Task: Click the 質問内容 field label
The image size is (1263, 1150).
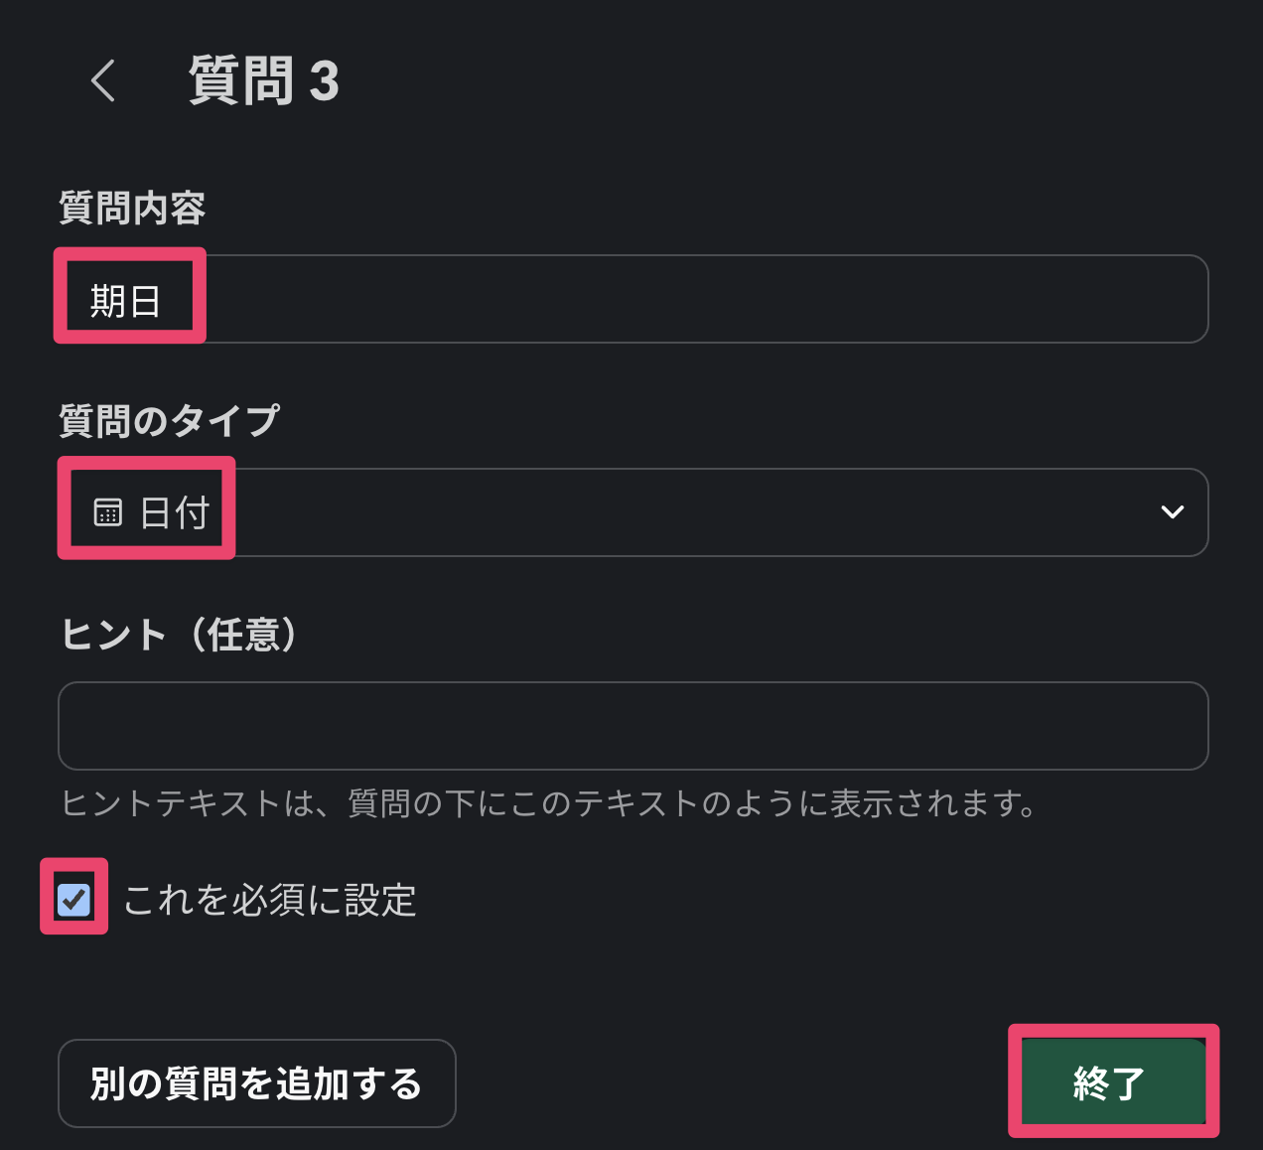Action: 132,209
